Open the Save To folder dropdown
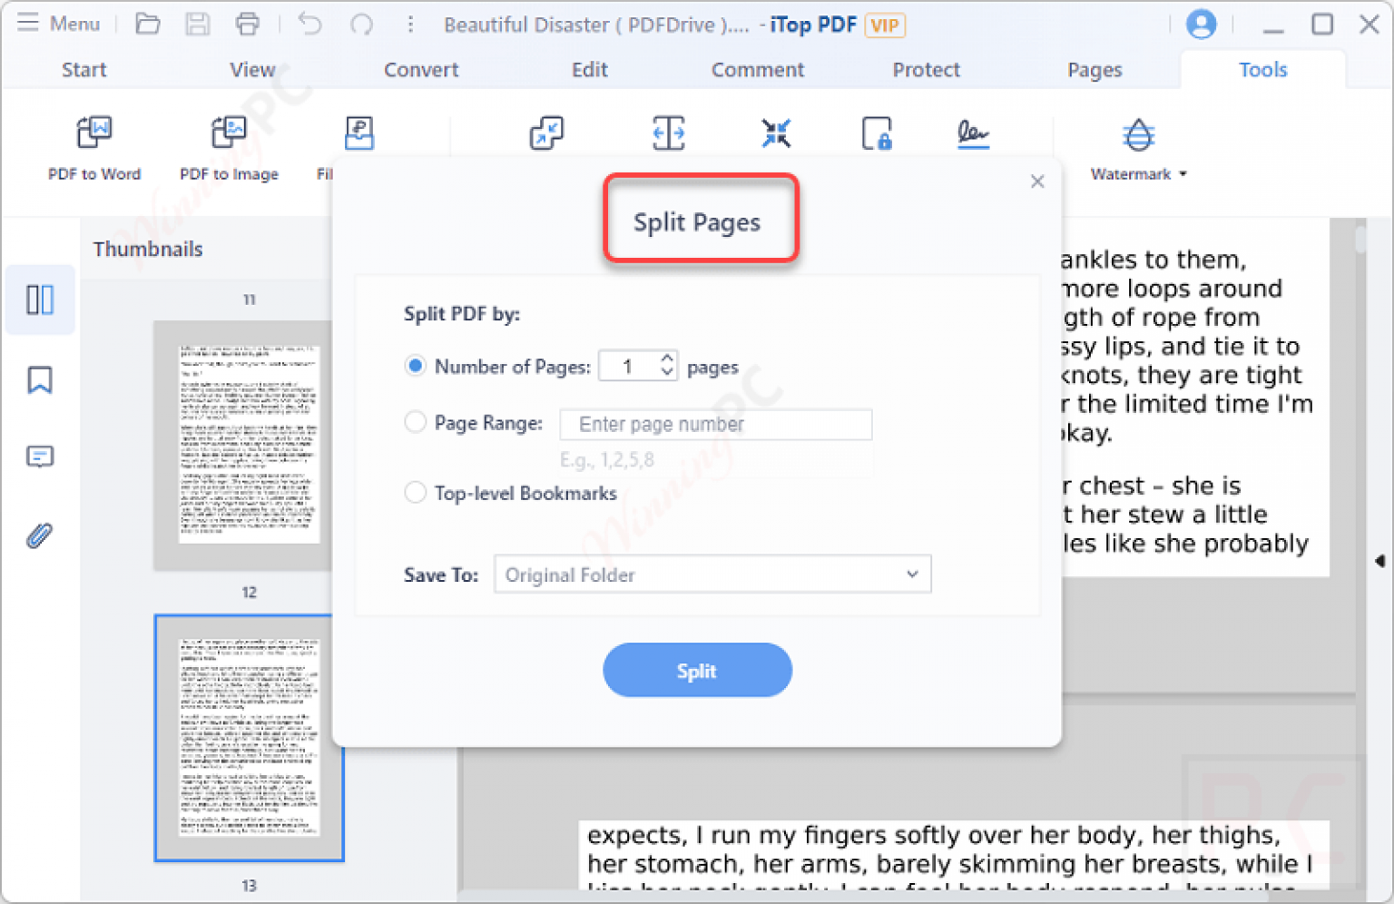 [712, 574]
